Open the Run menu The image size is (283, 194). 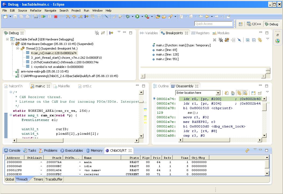[x=87, y=11]
